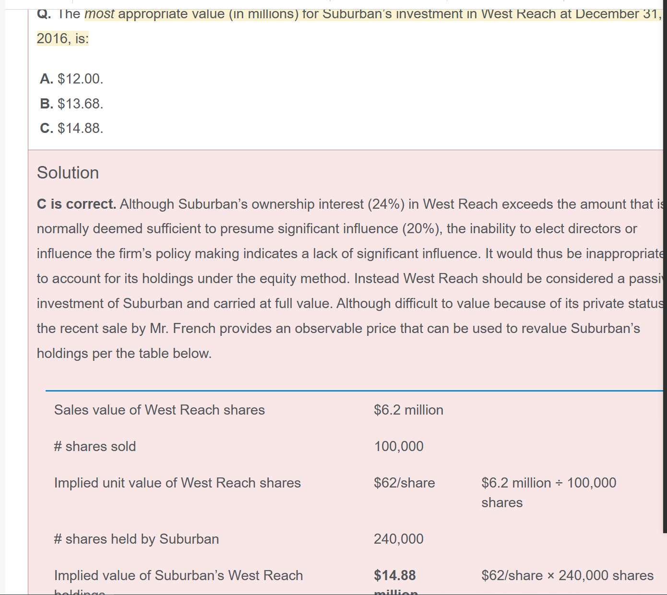Select answer option C. $14.88
Image resolution: width=667 pixels, height=595 pixels.
click(71, 128)
